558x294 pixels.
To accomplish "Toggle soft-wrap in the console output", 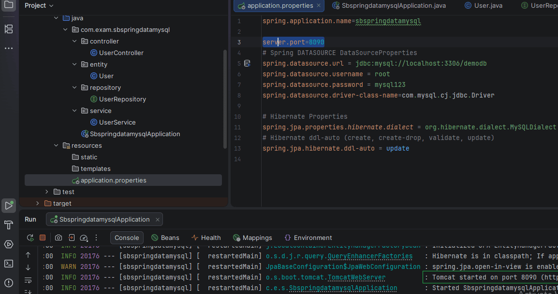I will 28,280.
